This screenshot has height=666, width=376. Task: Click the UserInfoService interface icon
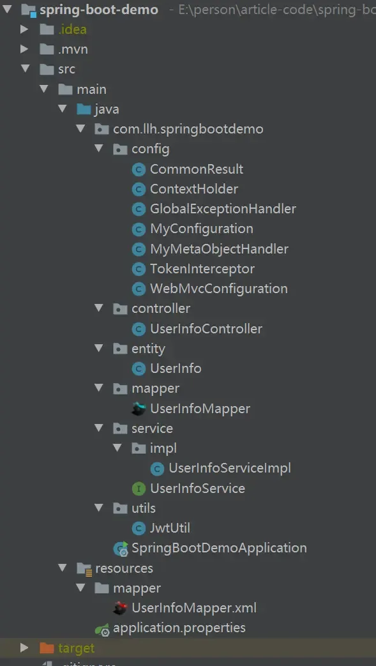click(139, 488)
